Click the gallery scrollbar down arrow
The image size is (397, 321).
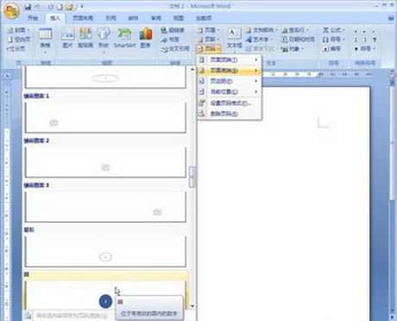tap(192, 306)
